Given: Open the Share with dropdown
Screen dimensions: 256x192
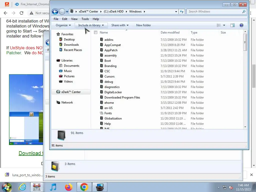Looking at the screenshot, I should click(120, 25).
